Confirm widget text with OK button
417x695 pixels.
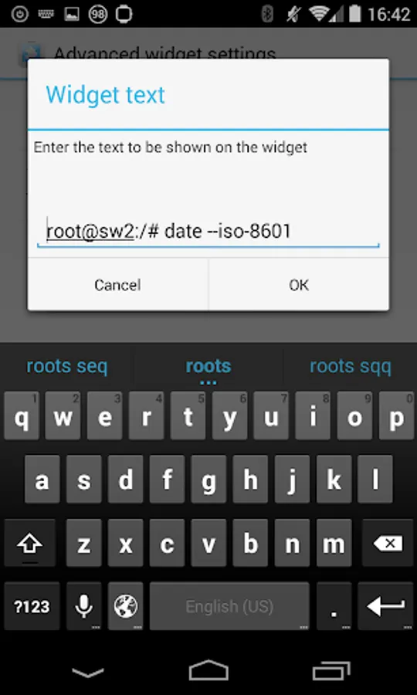tap(299, 284)
